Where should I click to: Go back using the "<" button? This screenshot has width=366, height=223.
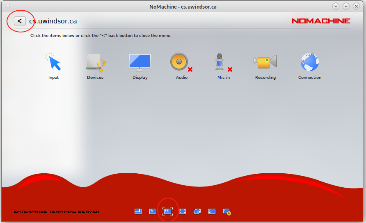pos(20,21)
